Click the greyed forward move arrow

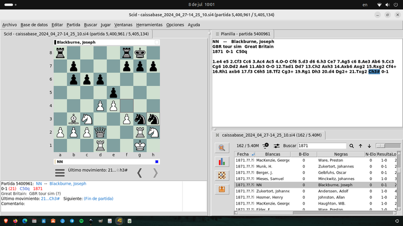coord(155,173)
